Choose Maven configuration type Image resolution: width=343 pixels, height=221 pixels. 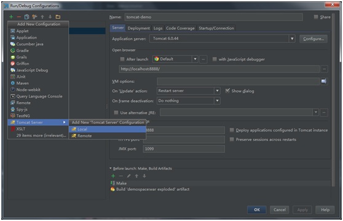38,83
